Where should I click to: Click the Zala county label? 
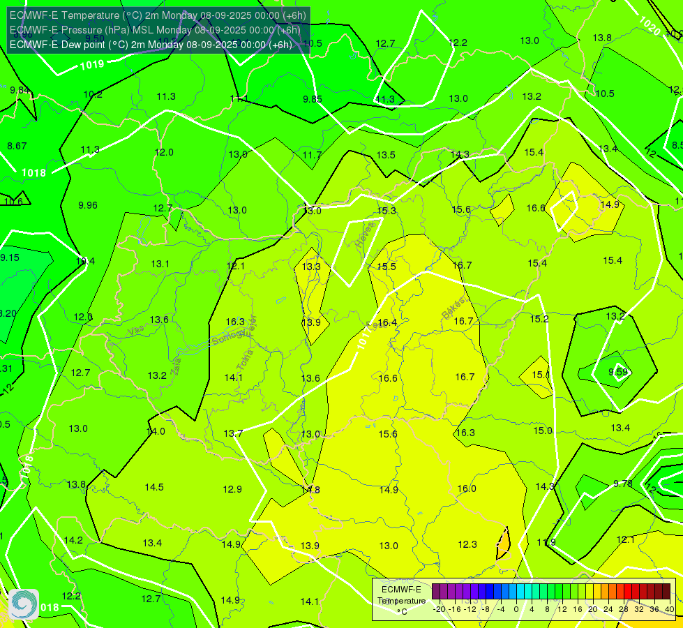pyautogui.click(x=176, y=366)
